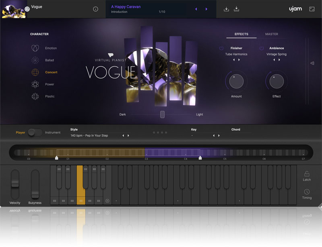Click the A Happy Caravan preset name
322x247 pixels.
pos(126,7)
